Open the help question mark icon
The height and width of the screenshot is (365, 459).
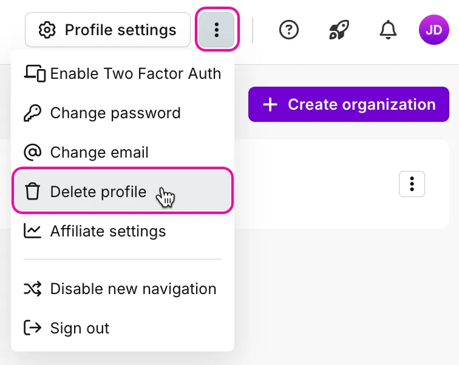click(288, 30)
